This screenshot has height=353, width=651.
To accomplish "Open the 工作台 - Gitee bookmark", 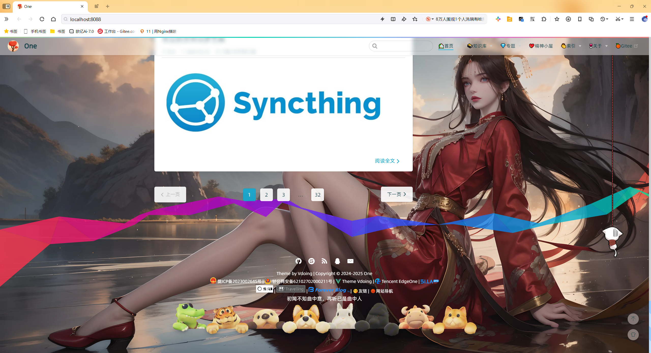I will [116, 31].
